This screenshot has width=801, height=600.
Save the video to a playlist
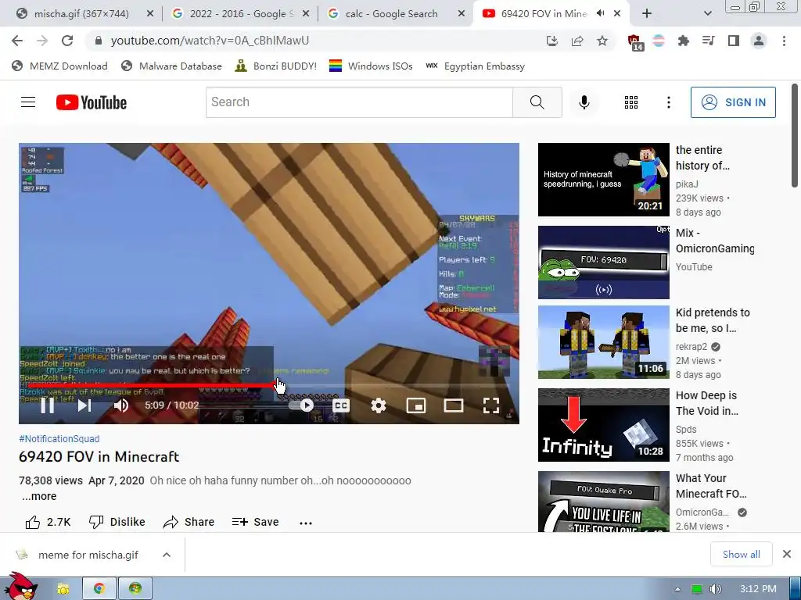pyautogui.click(x=255, y=522)
